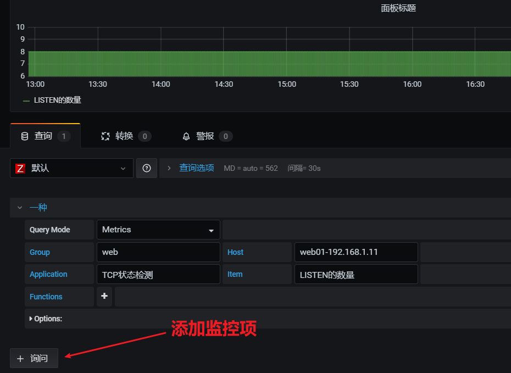Click the bell icon beside 警报
This screenshot has height=373, width=511.
(x=186, y=136)
